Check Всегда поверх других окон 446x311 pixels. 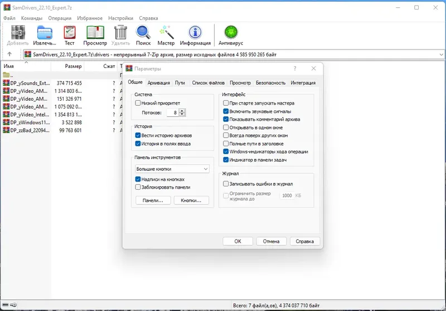226,135
